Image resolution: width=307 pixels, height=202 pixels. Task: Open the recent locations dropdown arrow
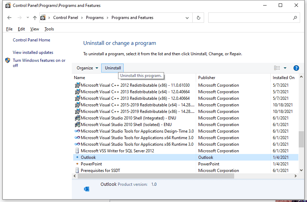[x=28, y=18]
